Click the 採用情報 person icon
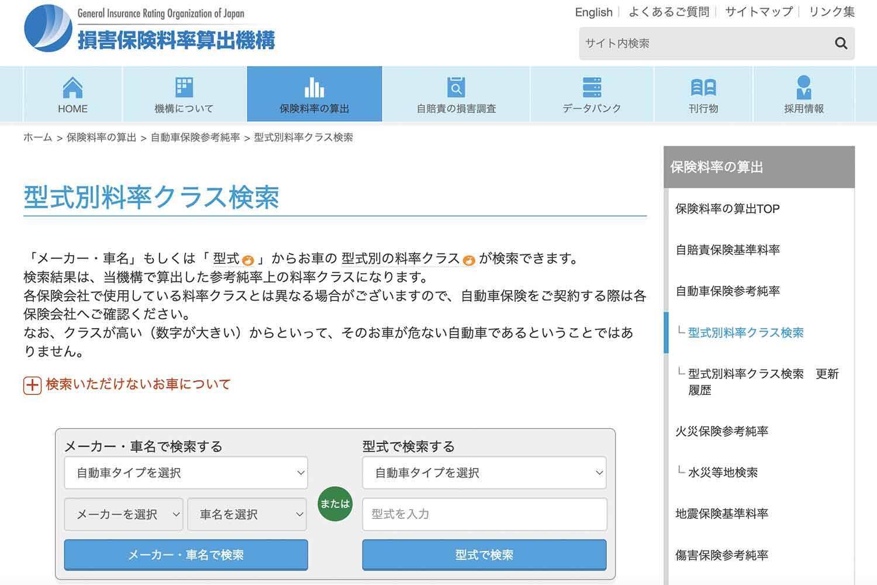Image resolution: width=877 pixels, height=585 pixels. pyautogui.click(x=804, y=87)
